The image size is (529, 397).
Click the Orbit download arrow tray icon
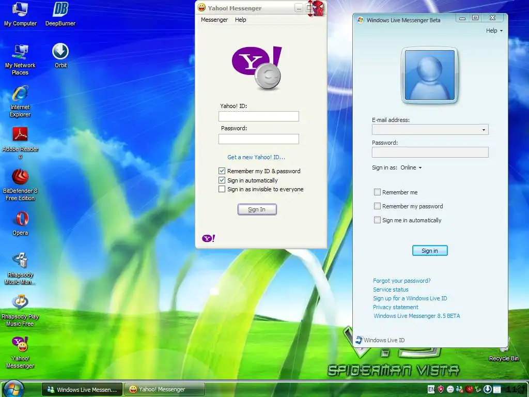click(488, 389)
